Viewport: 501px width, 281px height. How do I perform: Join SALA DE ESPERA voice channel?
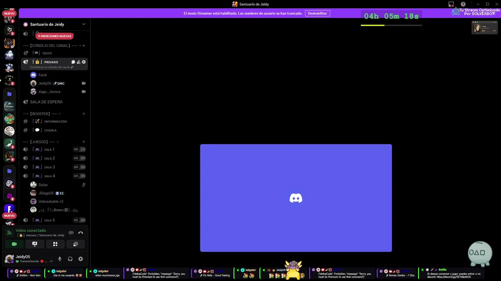(x=54, y=102)
